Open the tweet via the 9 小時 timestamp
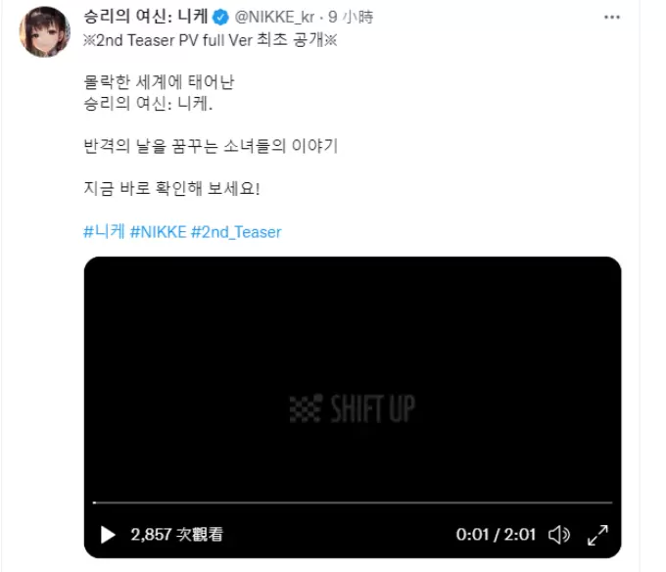 pyautogui.click(x=351, y=18)
